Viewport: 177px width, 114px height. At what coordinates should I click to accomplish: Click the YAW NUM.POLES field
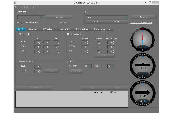coord(111,52)
